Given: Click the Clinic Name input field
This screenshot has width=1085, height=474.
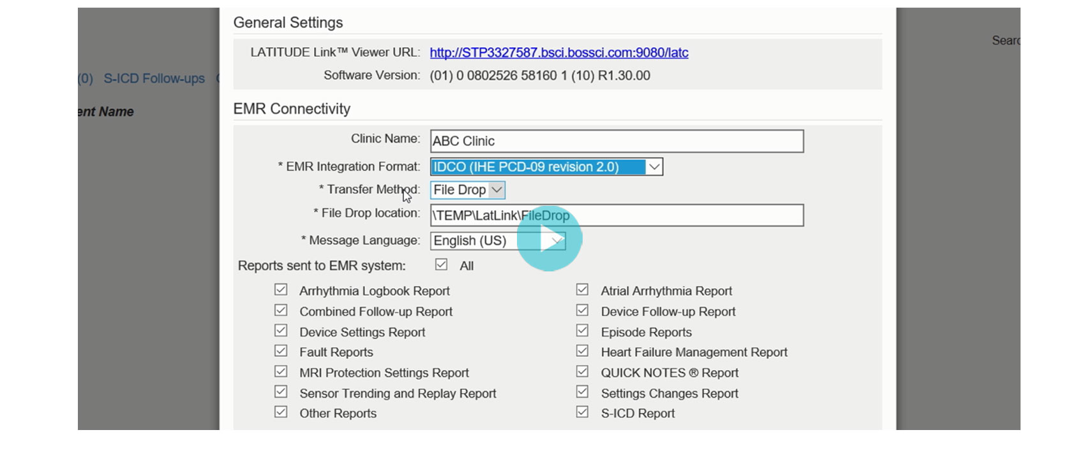Looking at the screenshot, I should (x=616, y=141).
